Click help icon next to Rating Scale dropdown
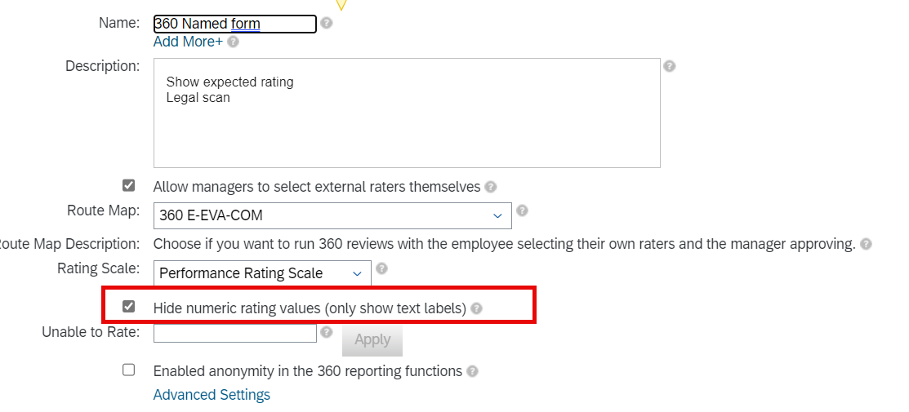909x412 pixels. point(381,268)
